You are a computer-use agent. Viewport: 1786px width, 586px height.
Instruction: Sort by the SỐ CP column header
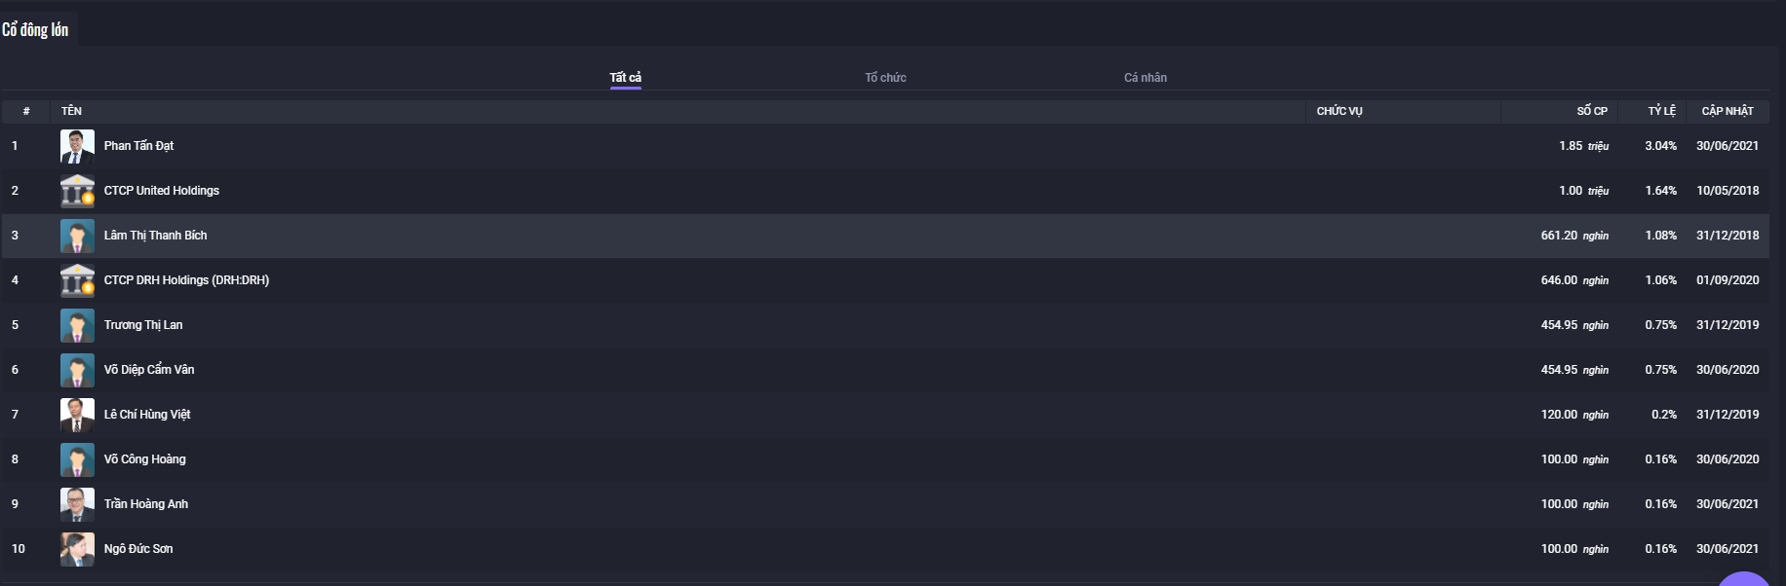point(1592,111)
